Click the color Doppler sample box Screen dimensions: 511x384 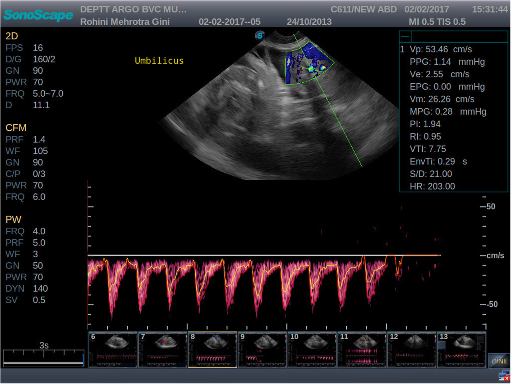(309, 64)
